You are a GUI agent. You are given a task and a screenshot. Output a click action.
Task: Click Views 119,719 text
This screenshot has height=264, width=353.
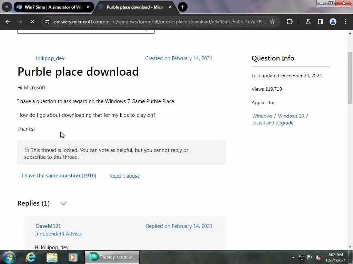click(267, 89)
